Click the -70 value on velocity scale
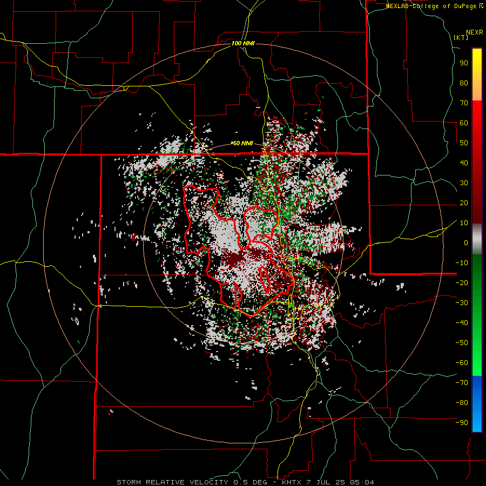 462,383
